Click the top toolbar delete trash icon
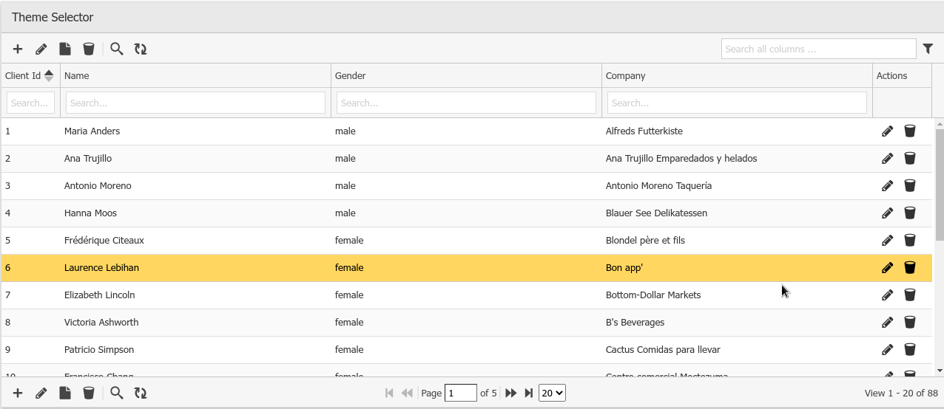Screen dimensions: 944x409 (x=89, y=49)
